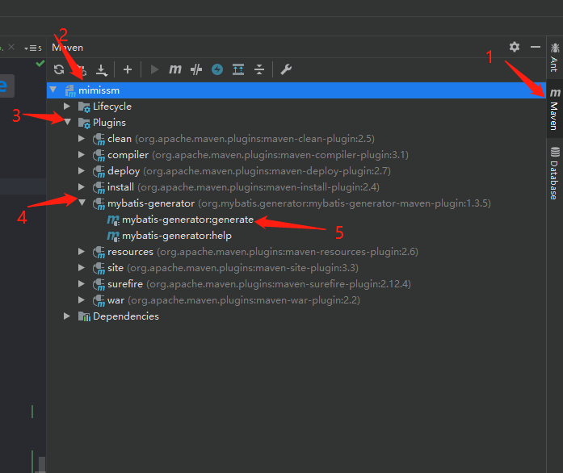Viewport: 563px width, 473px height.
Task: Expand the Dependencies node
Action: tap(67, 316)
